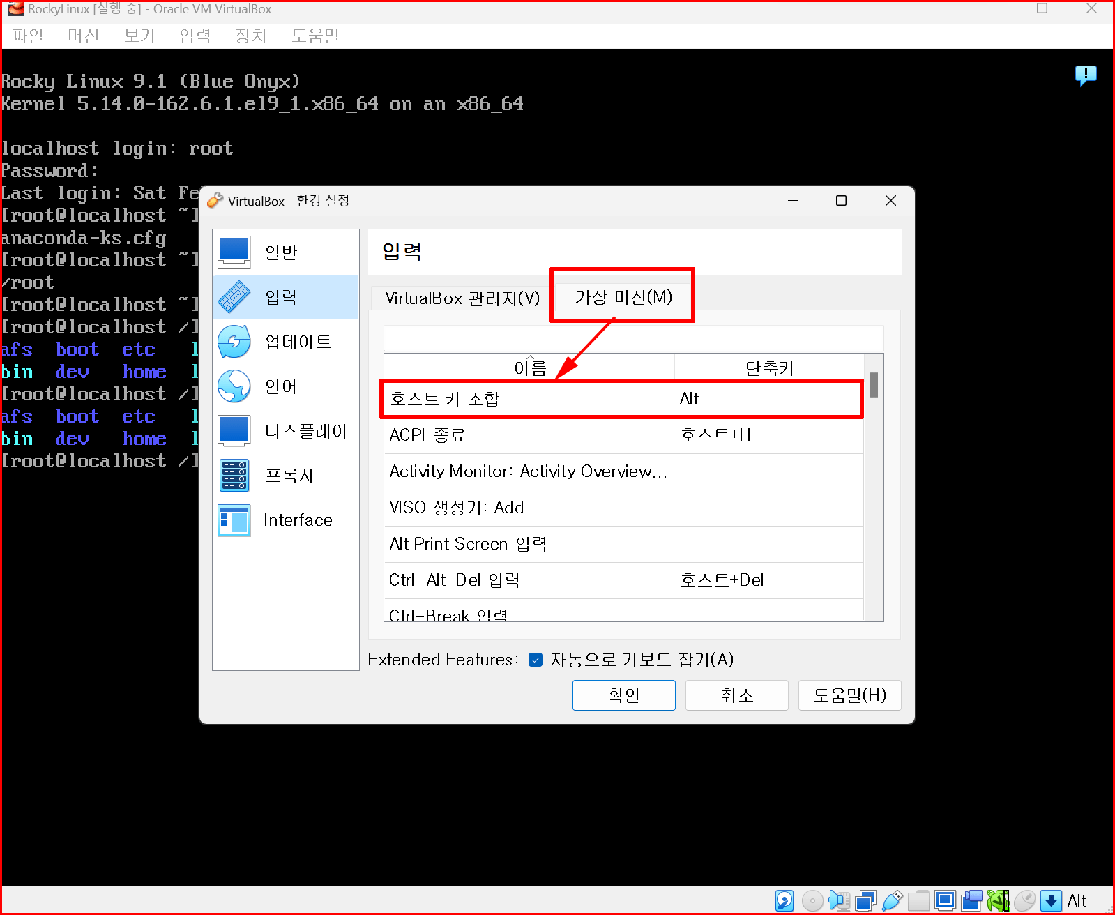1115x915 pixels.
Task: Close the 환경 설정 dialog
Action: coord(890,201)
